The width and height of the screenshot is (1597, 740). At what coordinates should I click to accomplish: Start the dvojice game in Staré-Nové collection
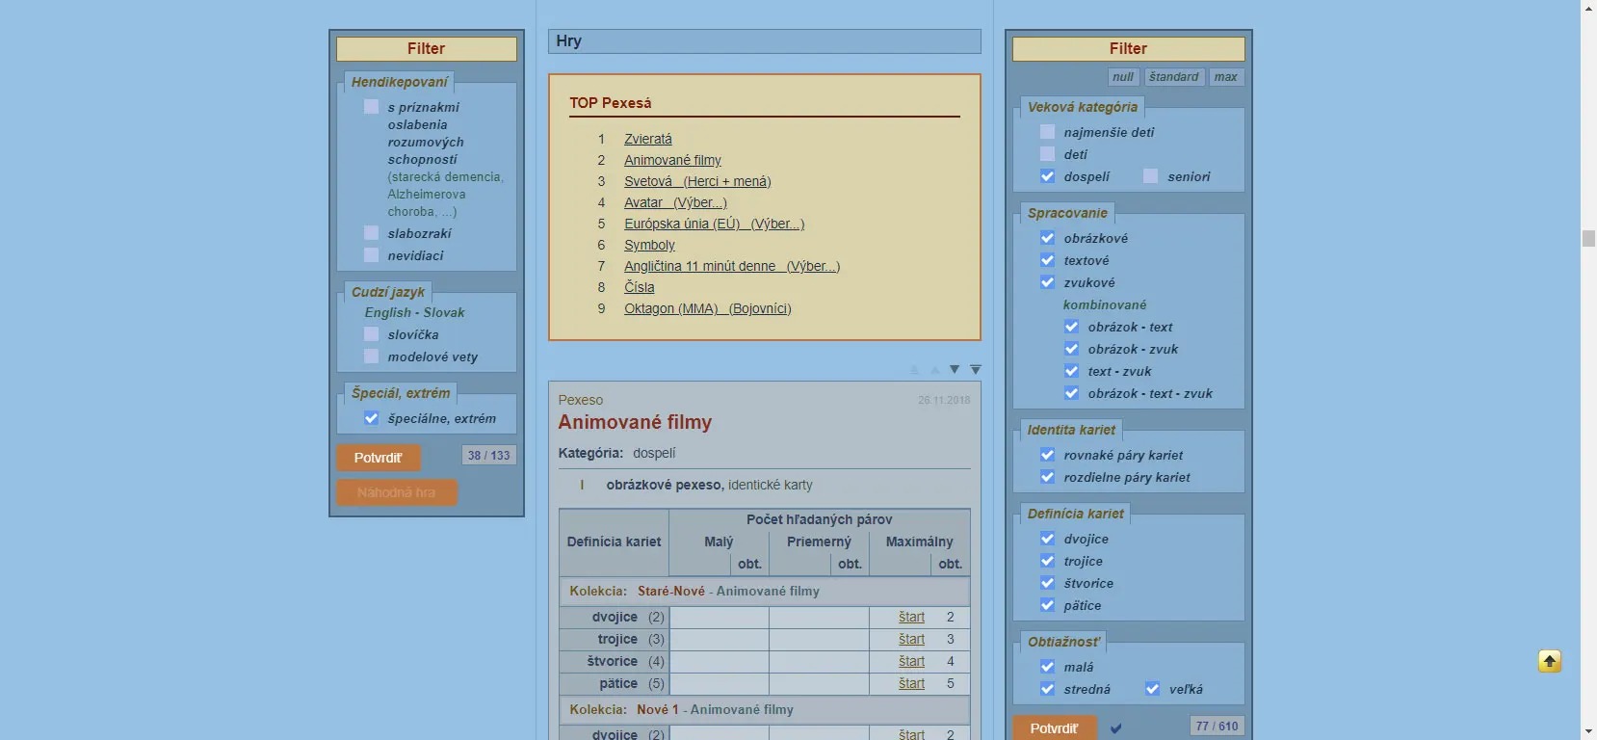pyautogui.click(x=911, y=617)
